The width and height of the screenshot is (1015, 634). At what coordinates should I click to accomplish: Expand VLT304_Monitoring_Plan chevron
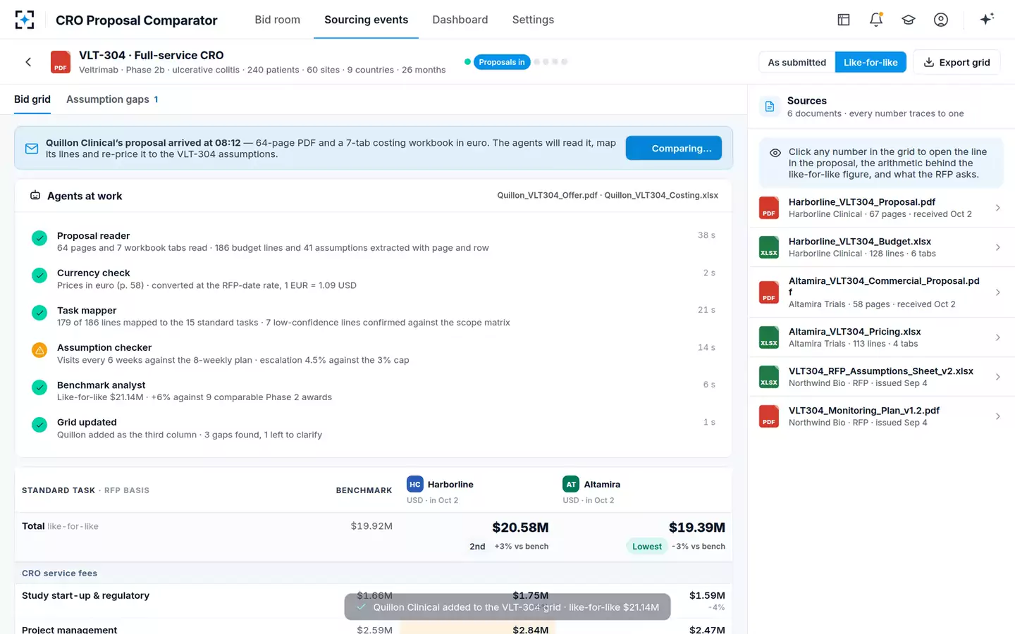click(997, 416)
